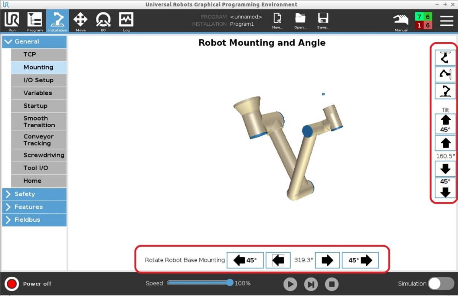Click the Step forward button

tap(311, 284)
